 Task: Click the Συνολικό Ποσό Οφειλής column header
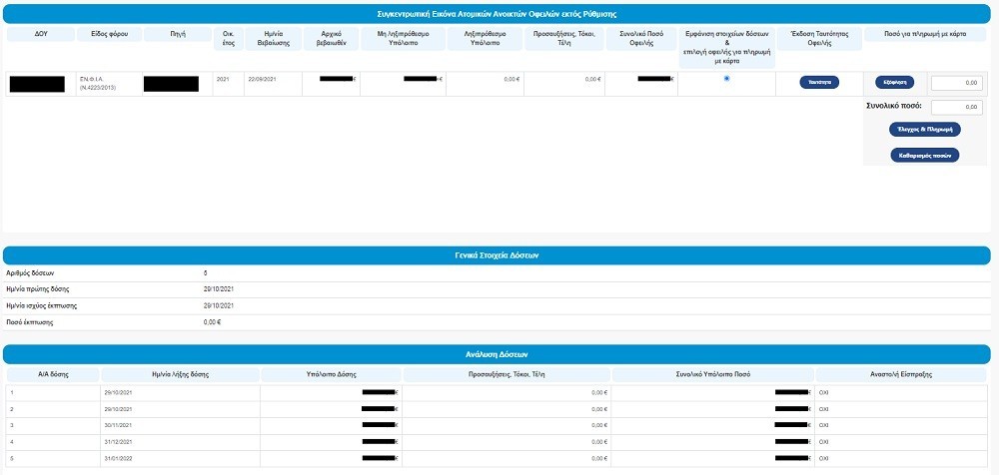point(640,39)
